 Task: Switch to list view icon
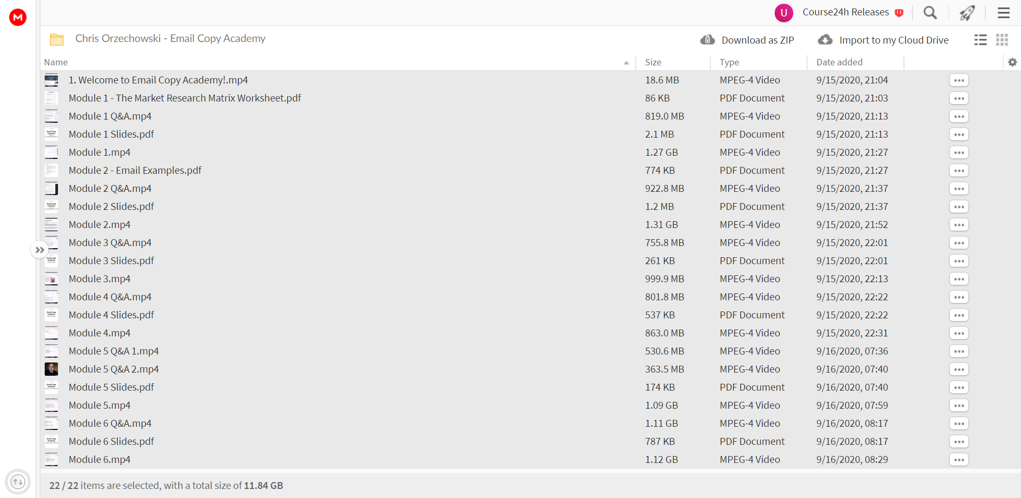pos(980,40)
